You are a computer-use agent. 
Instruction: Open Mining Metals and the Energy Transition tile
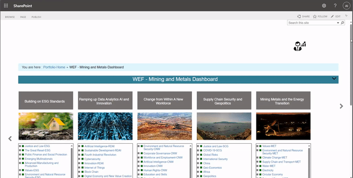pos(283,100)
